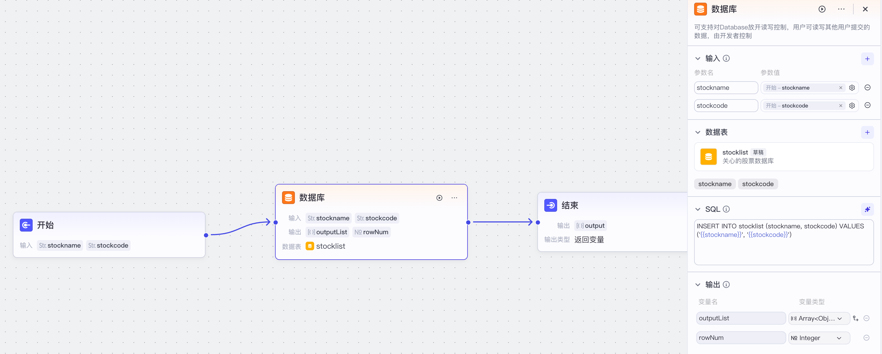Click the stocklist table icon in panel
The height and width of the screenshot is (354, 882).
(x=708, y=157)
